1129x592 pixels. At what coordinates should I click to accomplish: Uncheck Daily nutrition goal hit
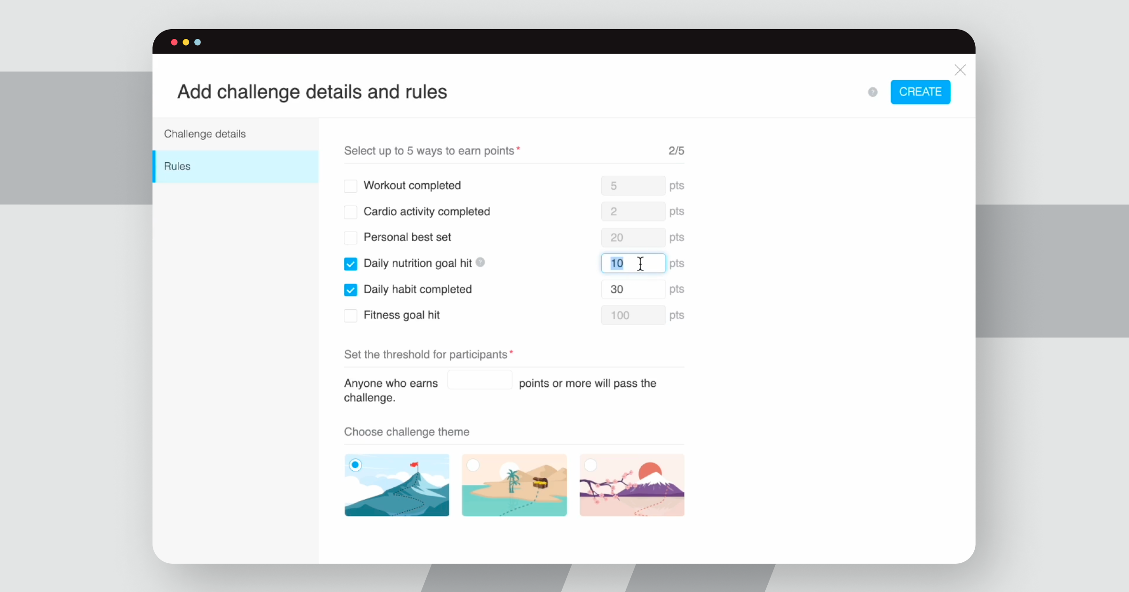pos(350,264)
